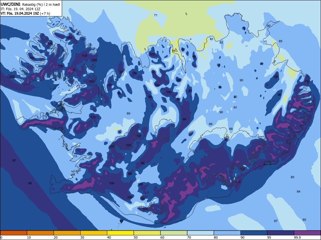Click the 'IT: Fös. 19. 04. 2024 12Z' line
The image size is (321, 240).
(x=20, y=9)
